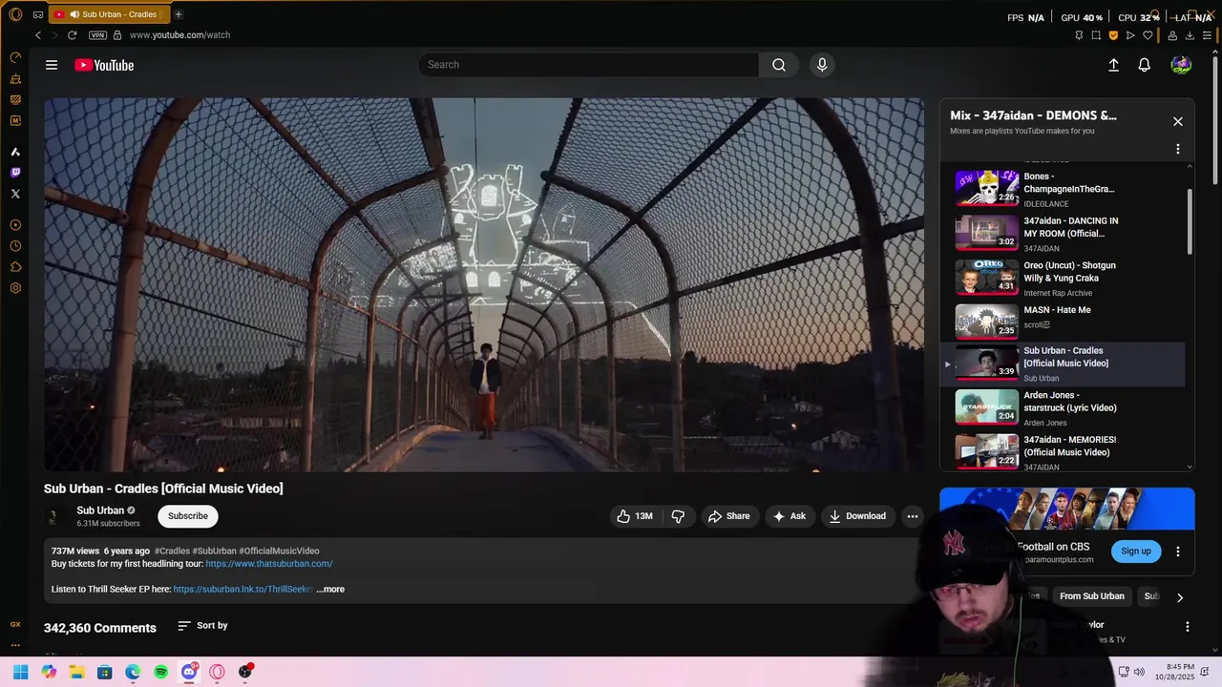
Task: Open comments Sort by dropdown
Action: click(x=203, y=626)
